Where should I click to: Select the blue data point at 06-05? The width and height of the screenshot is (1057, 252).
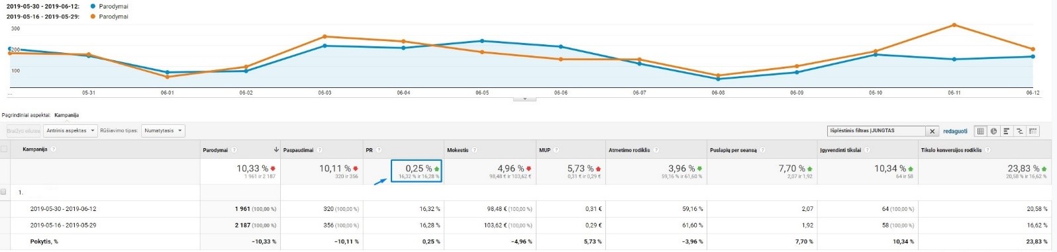[482, 41]
